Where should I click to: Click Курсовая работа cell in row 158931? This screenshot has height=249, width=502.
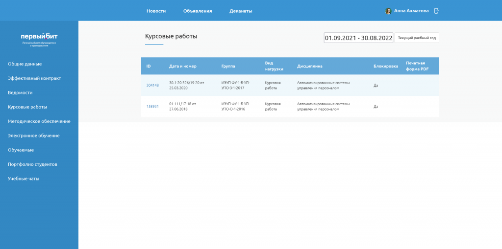(x=273, y=107)
